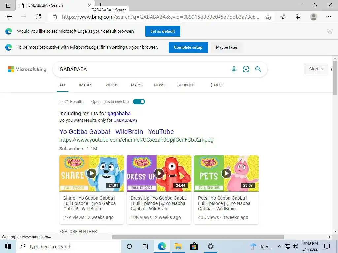Viewport: 338px width, 253px height.
Task: Click the Microsoft Edge taskbar icon
Action: pos(162,246)
